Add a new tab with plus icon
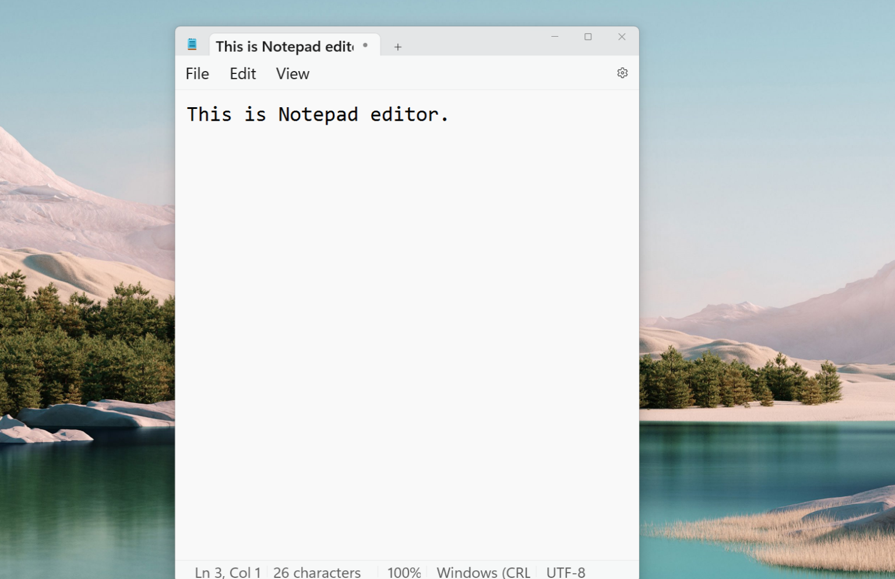The image size is (895, 579). (x=397, y=47)
